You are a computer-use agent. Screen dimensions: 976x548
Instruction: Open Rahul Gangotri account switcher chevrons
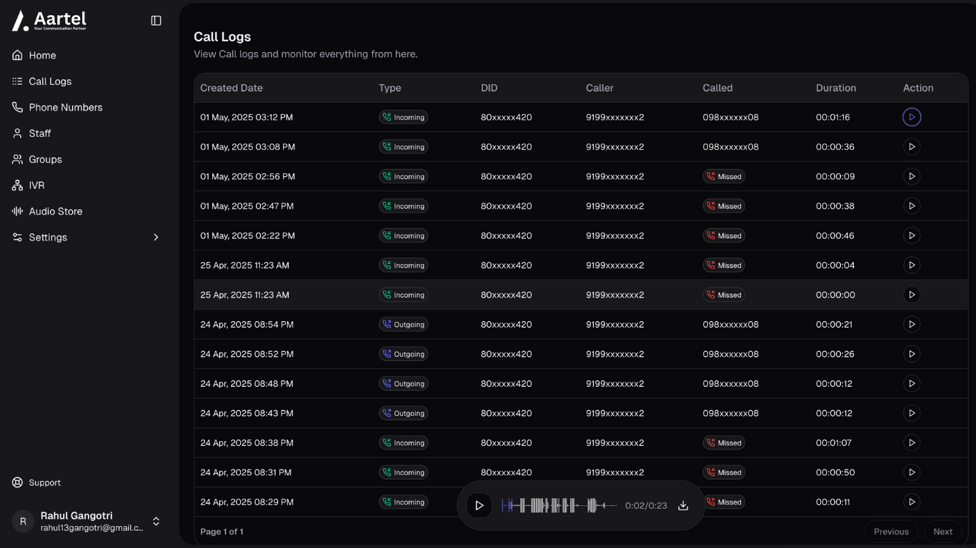156,522
